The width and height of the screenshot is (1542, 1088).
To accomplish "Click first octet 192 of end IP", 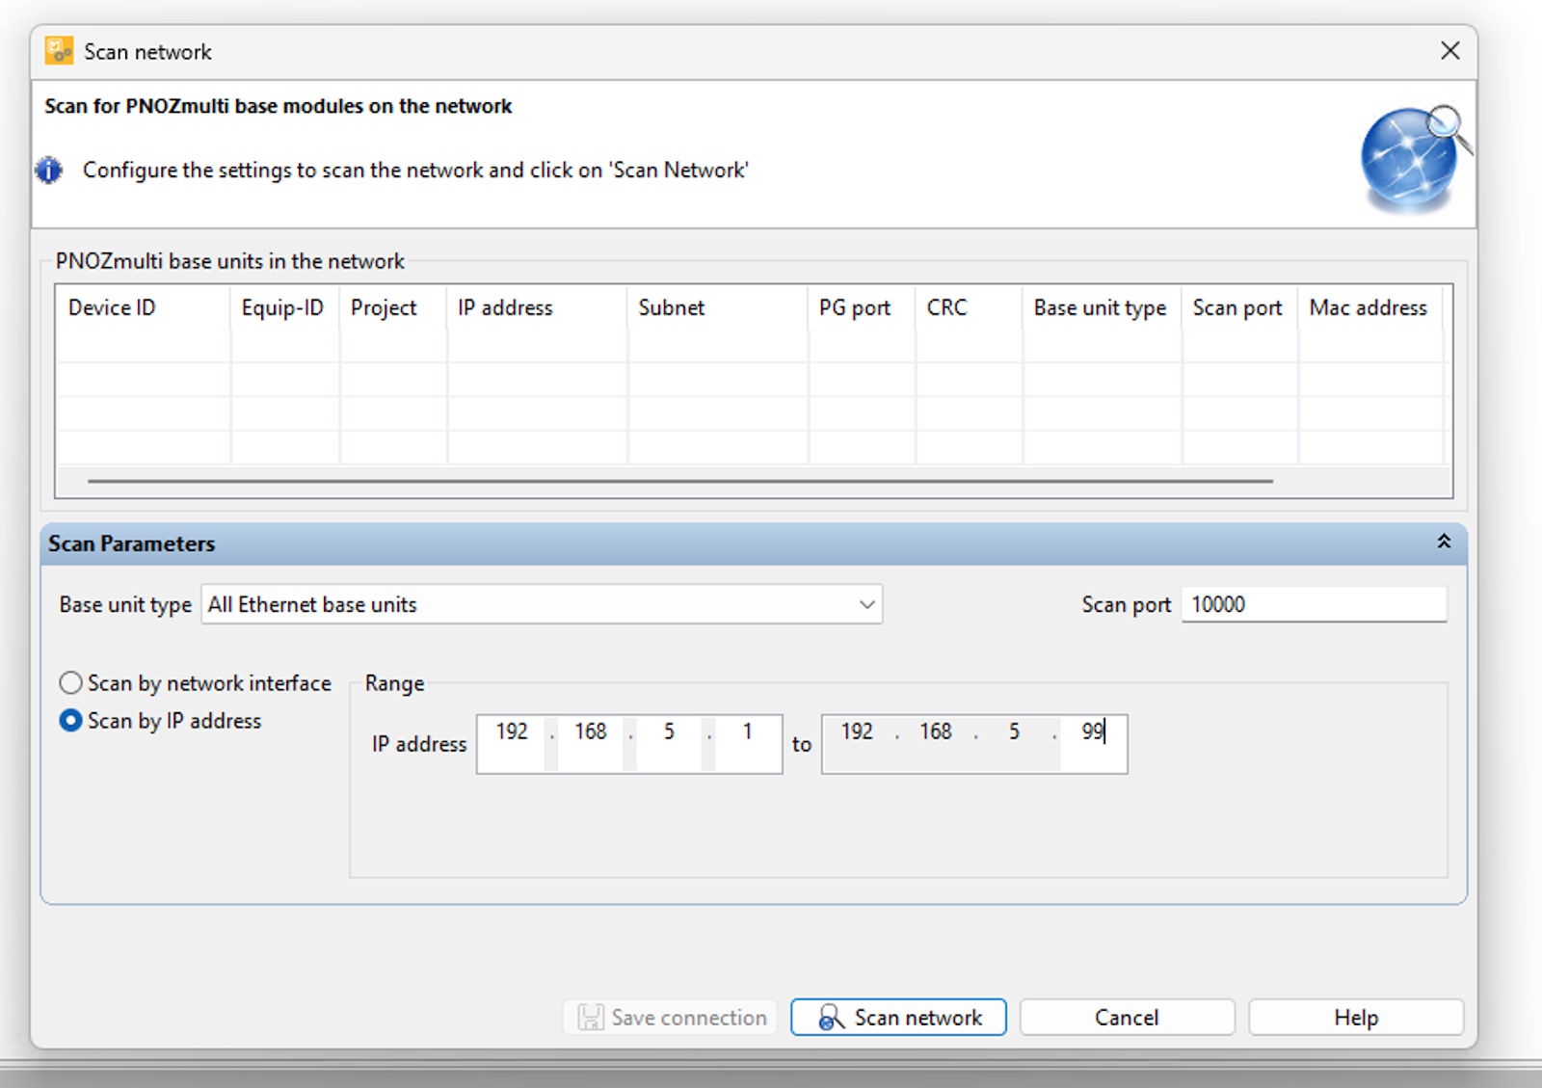I will tap(857, 732).
